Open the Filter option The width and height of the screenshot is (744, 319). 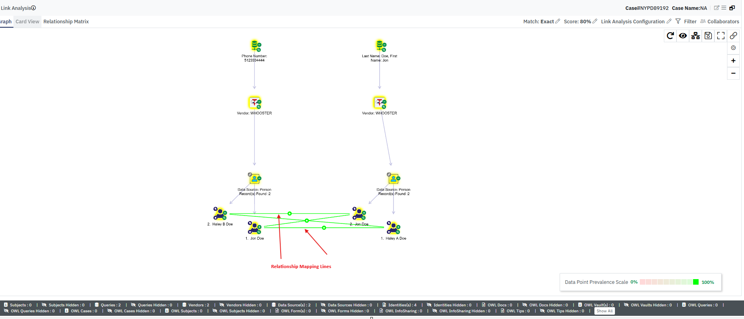pyautogui.click(x=686, y=22)
